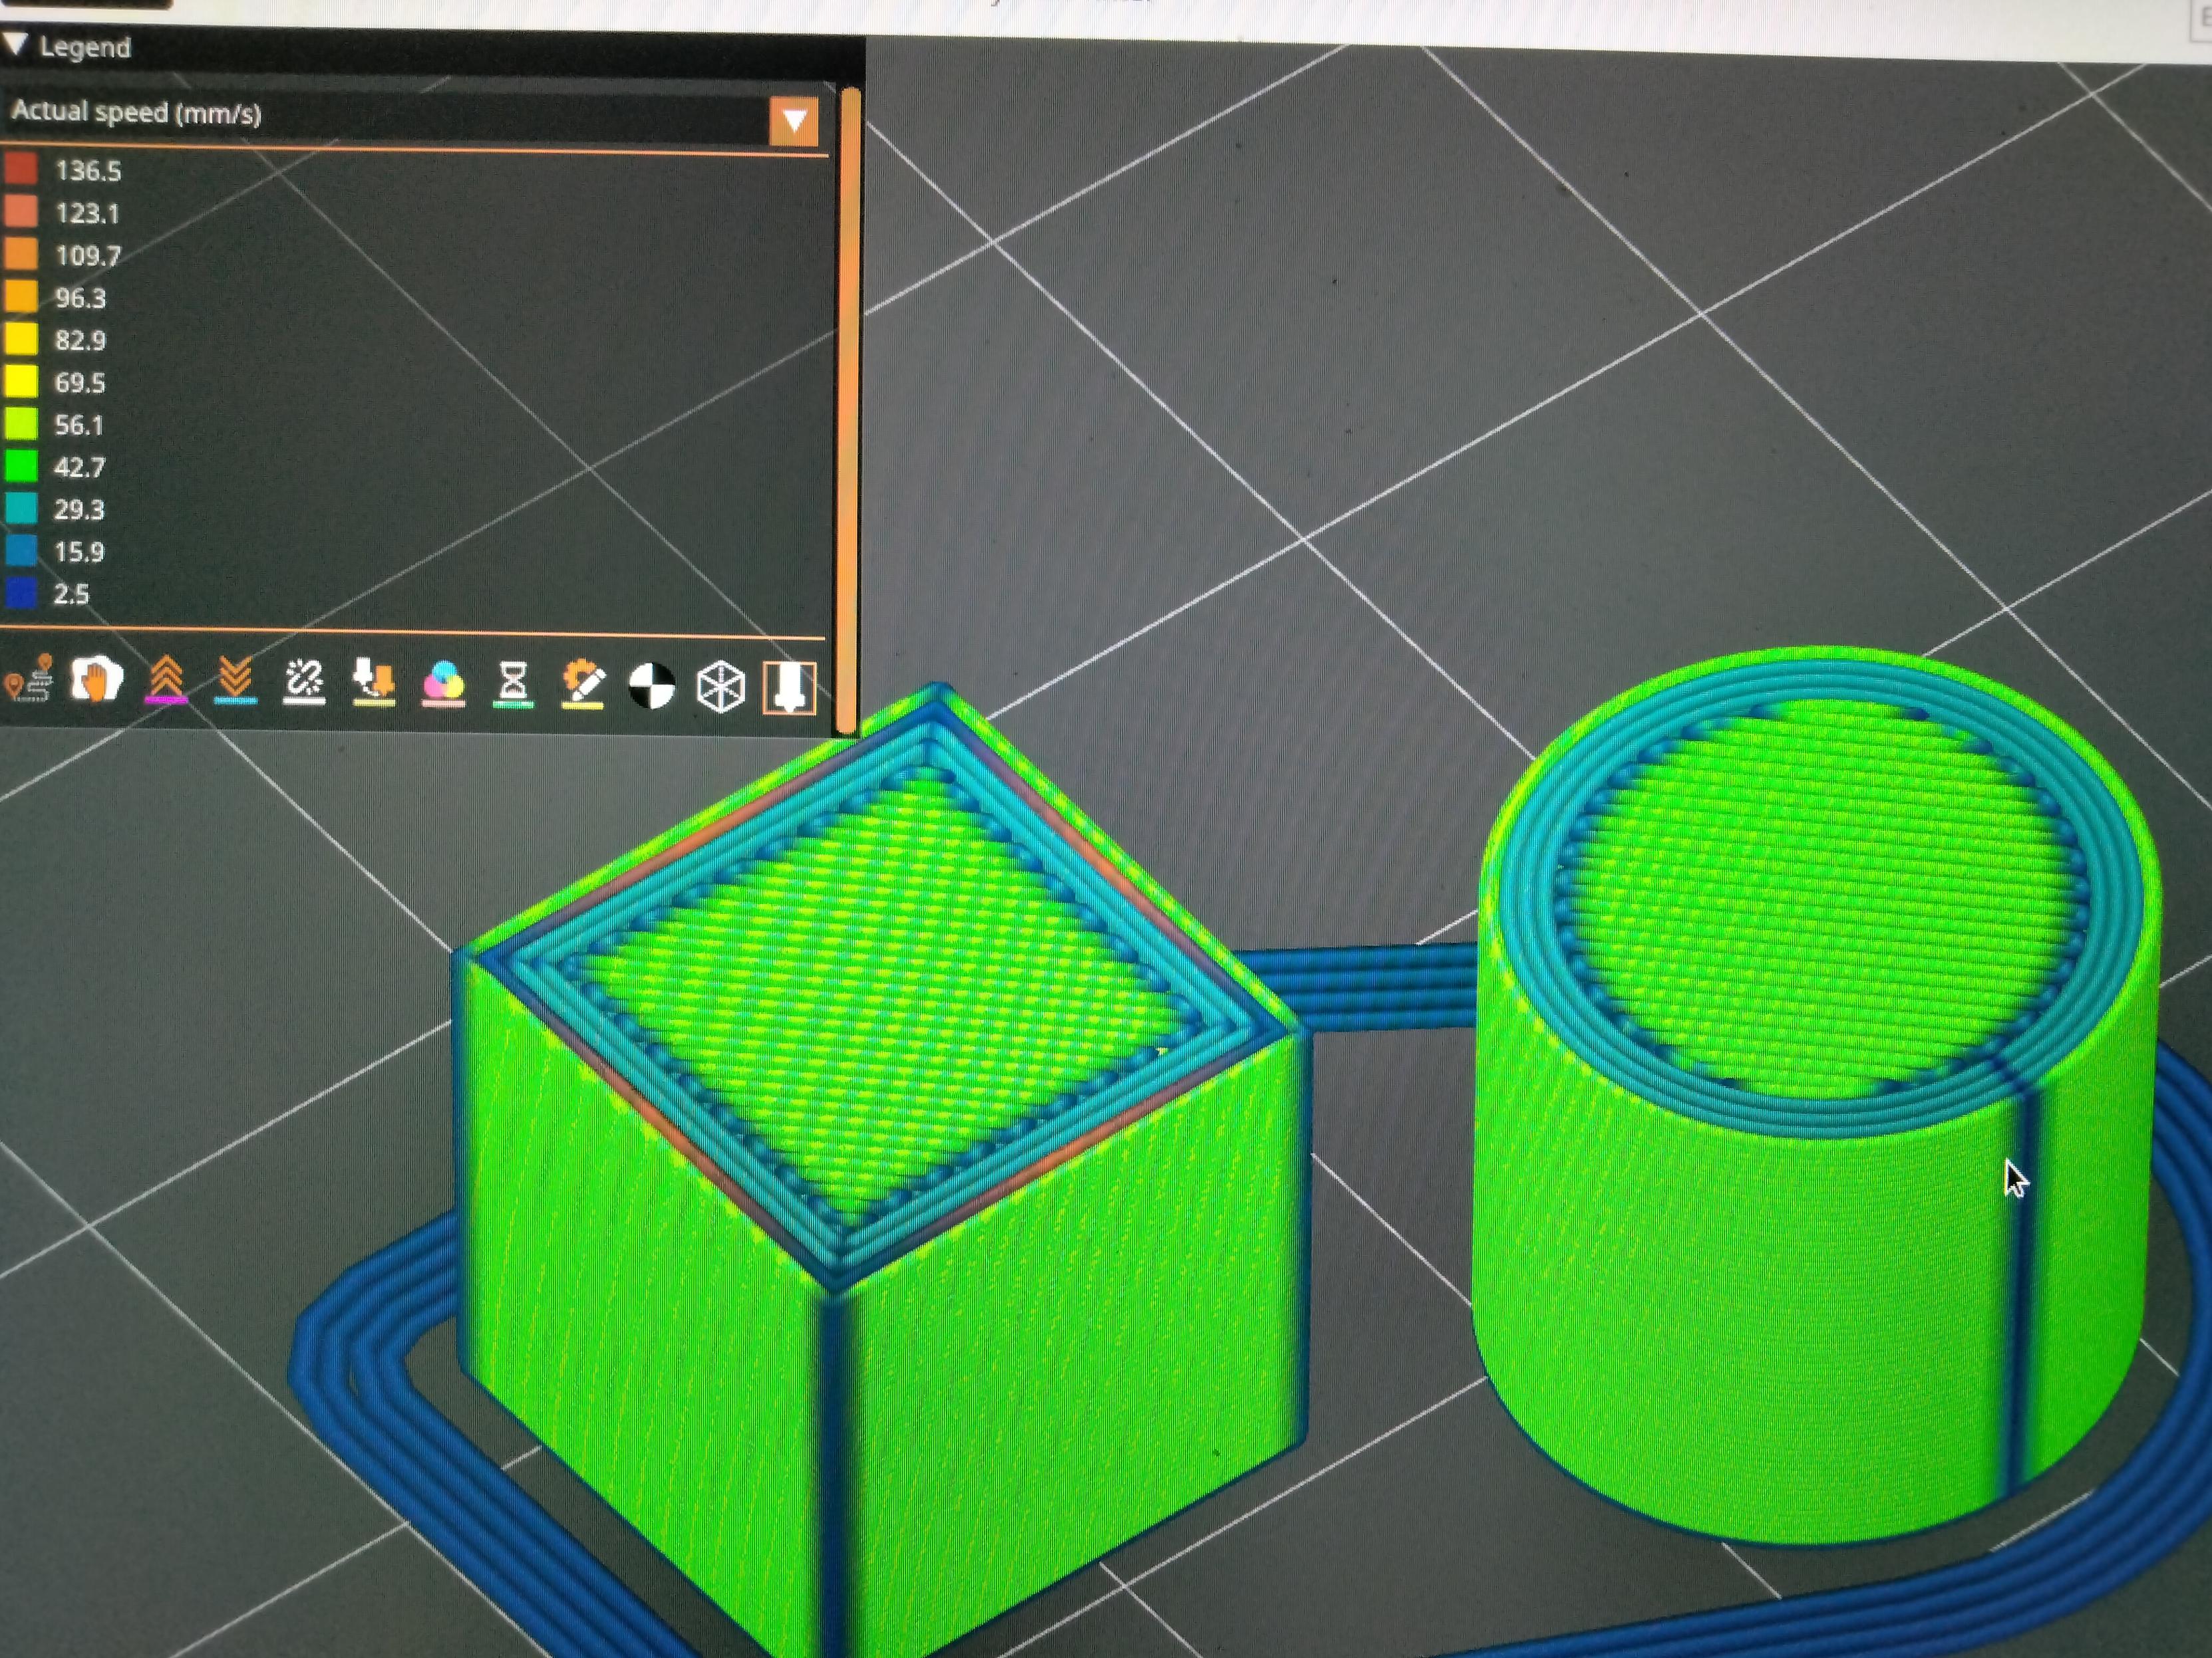Toggle tool changes visibility icon
2212x1658 pixels.
[373, 683]
